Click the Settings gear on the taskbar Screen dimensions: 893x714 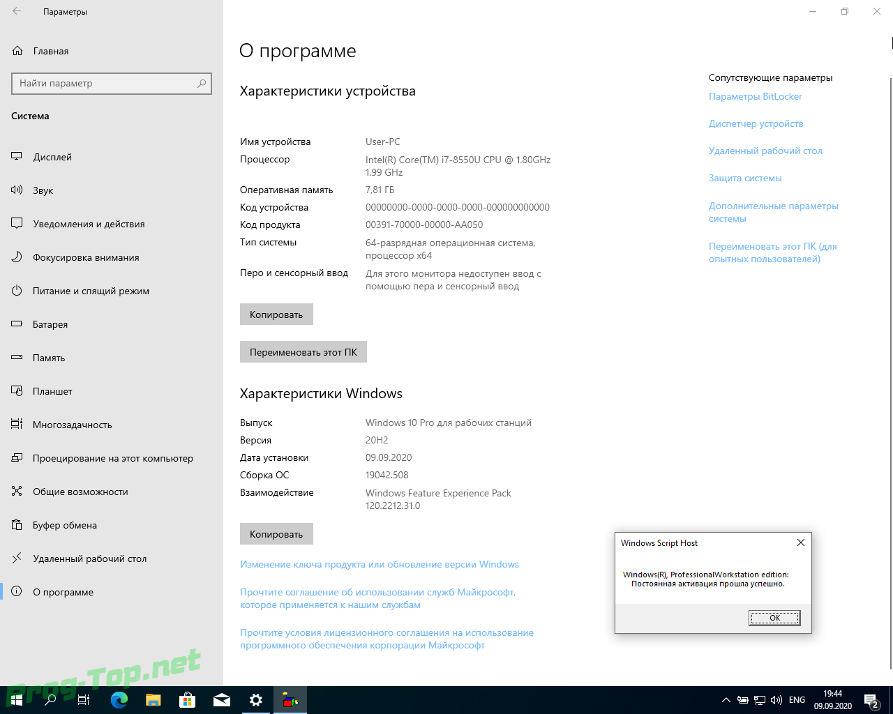(x=256, y=700)
